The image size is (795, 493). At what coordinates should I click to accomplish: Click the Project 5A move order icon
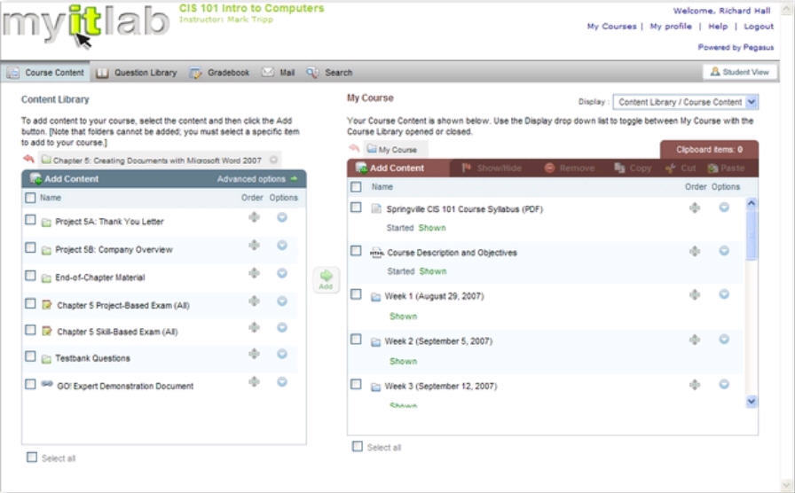[x=254, y=217]
